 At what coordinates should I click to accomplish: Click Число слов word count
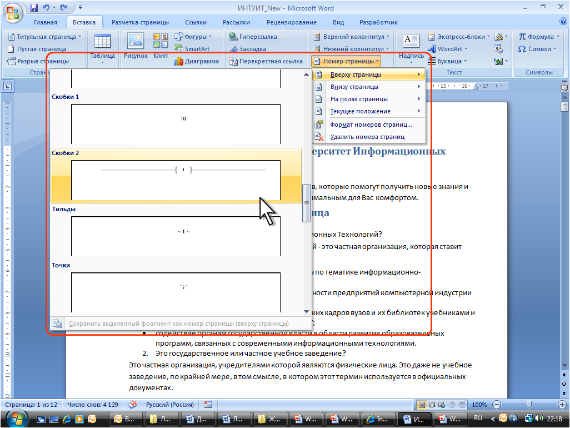93,404
